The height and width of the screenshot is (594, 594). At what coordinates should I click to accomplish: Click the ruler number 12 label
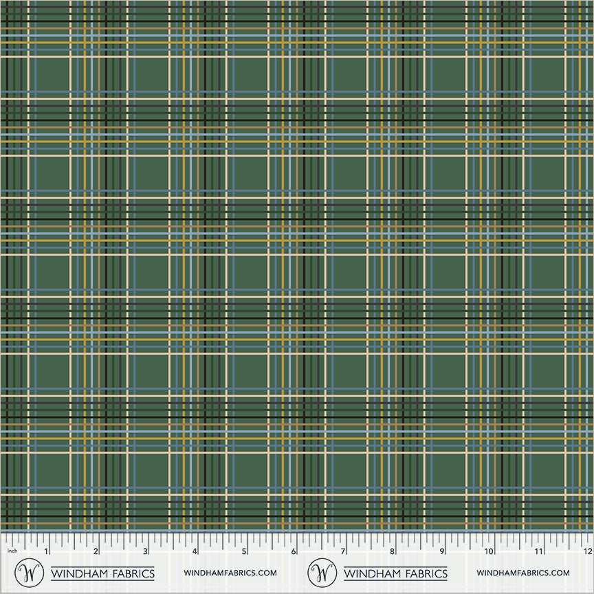[588, 551]
